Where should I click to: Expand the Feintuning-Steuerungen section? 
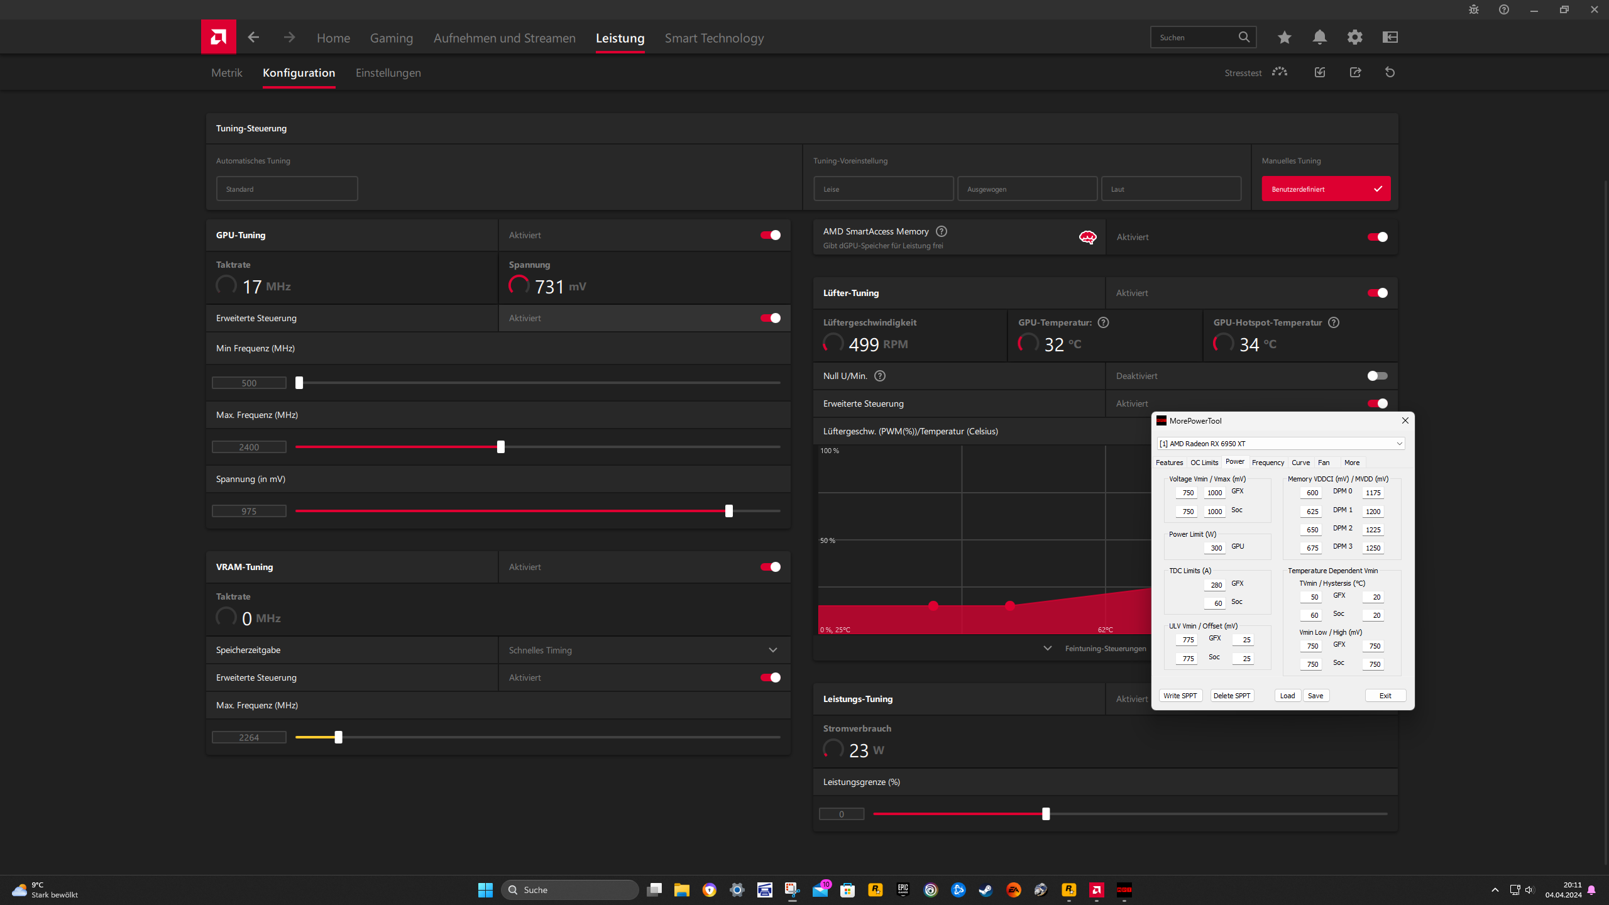[1096, 649]
